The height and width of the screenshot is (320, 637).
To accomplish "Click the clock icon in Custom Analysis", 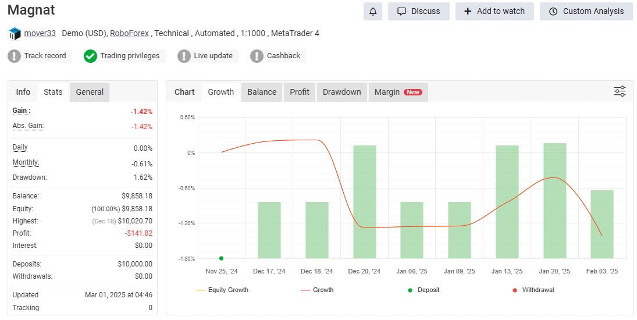I will pos(553,12).
